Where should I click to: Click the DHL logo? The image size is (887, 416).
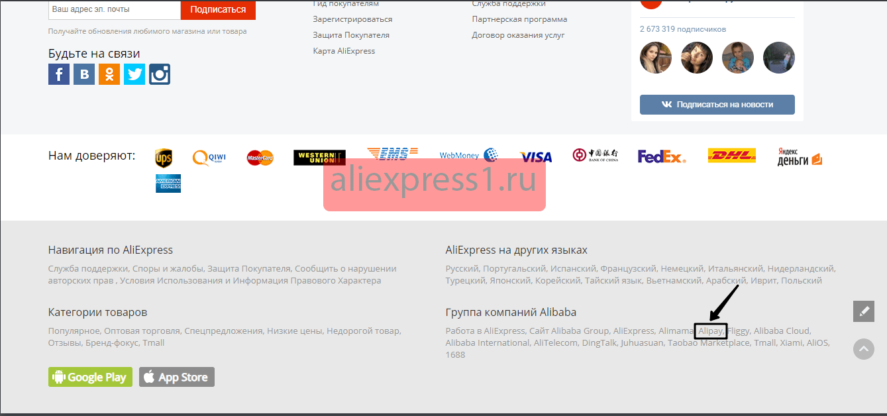click(x=732, y=156)
